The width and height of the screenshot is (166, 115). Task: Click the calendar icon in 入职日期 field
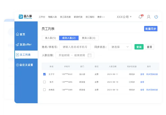pyautogui.click(x=89, y=55)
